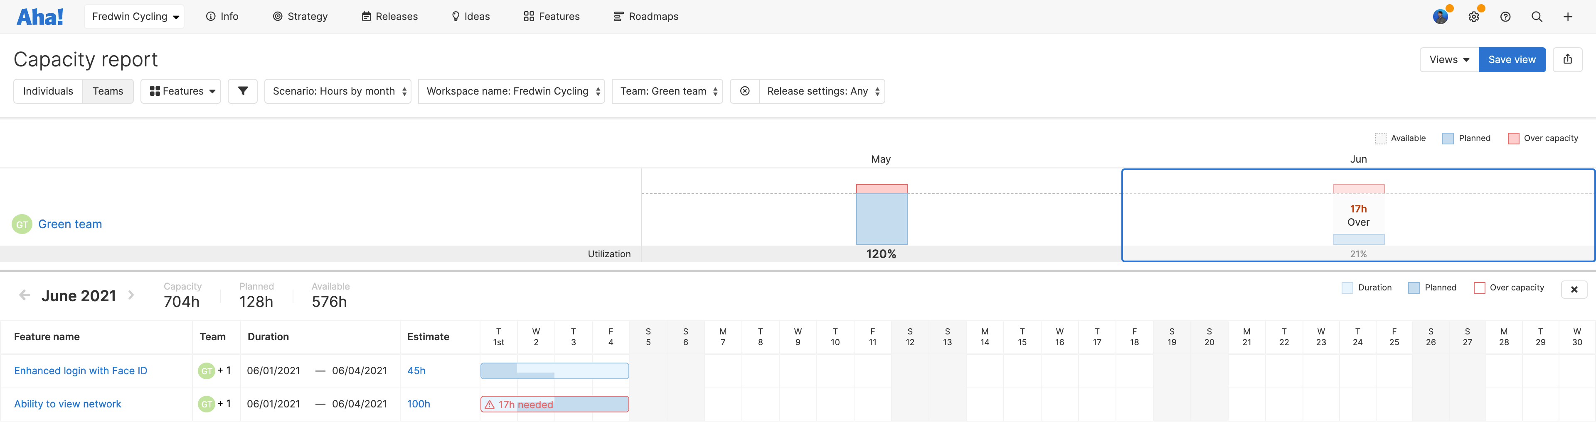Open the Enhanced login with Face ID feature
1596x429 pixels.
tap(81, 370)
